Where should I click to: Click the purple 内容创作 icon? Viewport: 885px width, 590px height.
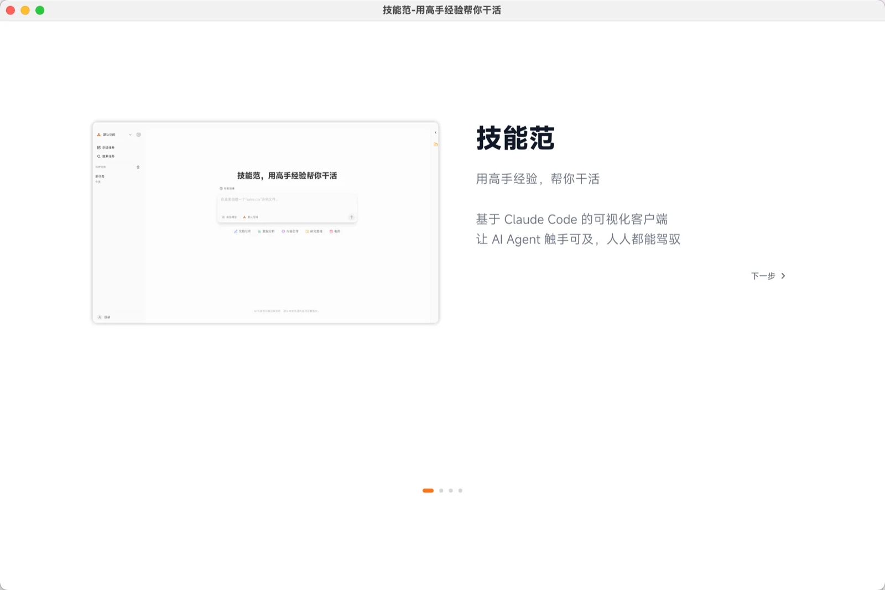283,231
